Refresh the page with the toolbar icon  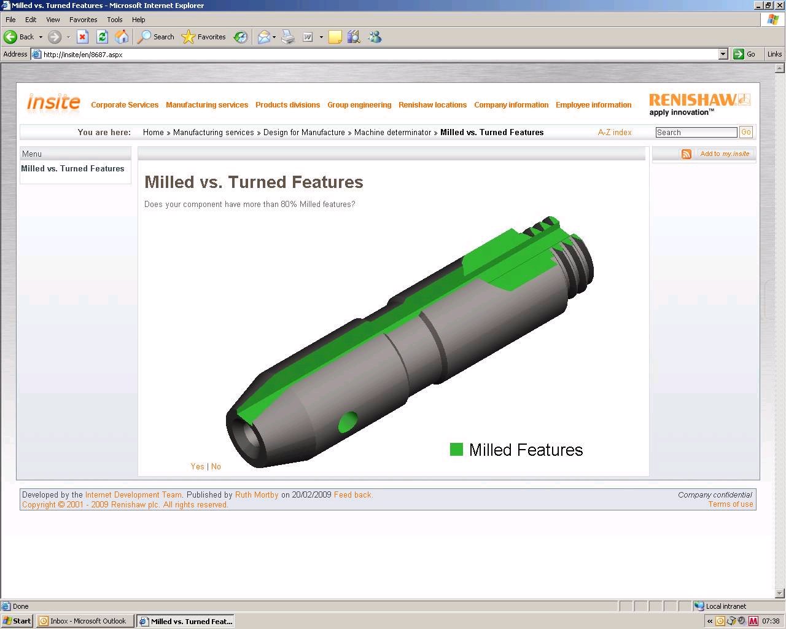pyautogui.click(x=102, y=37)
